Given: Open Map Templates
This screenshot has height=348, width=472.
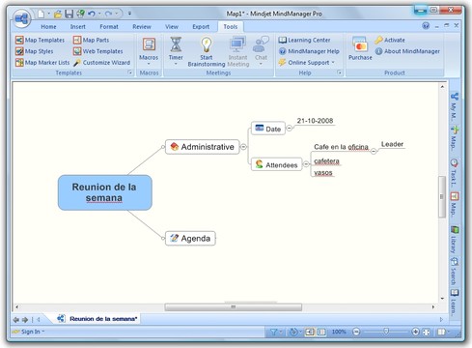Looking at the screenshot, I should [40, 40].
